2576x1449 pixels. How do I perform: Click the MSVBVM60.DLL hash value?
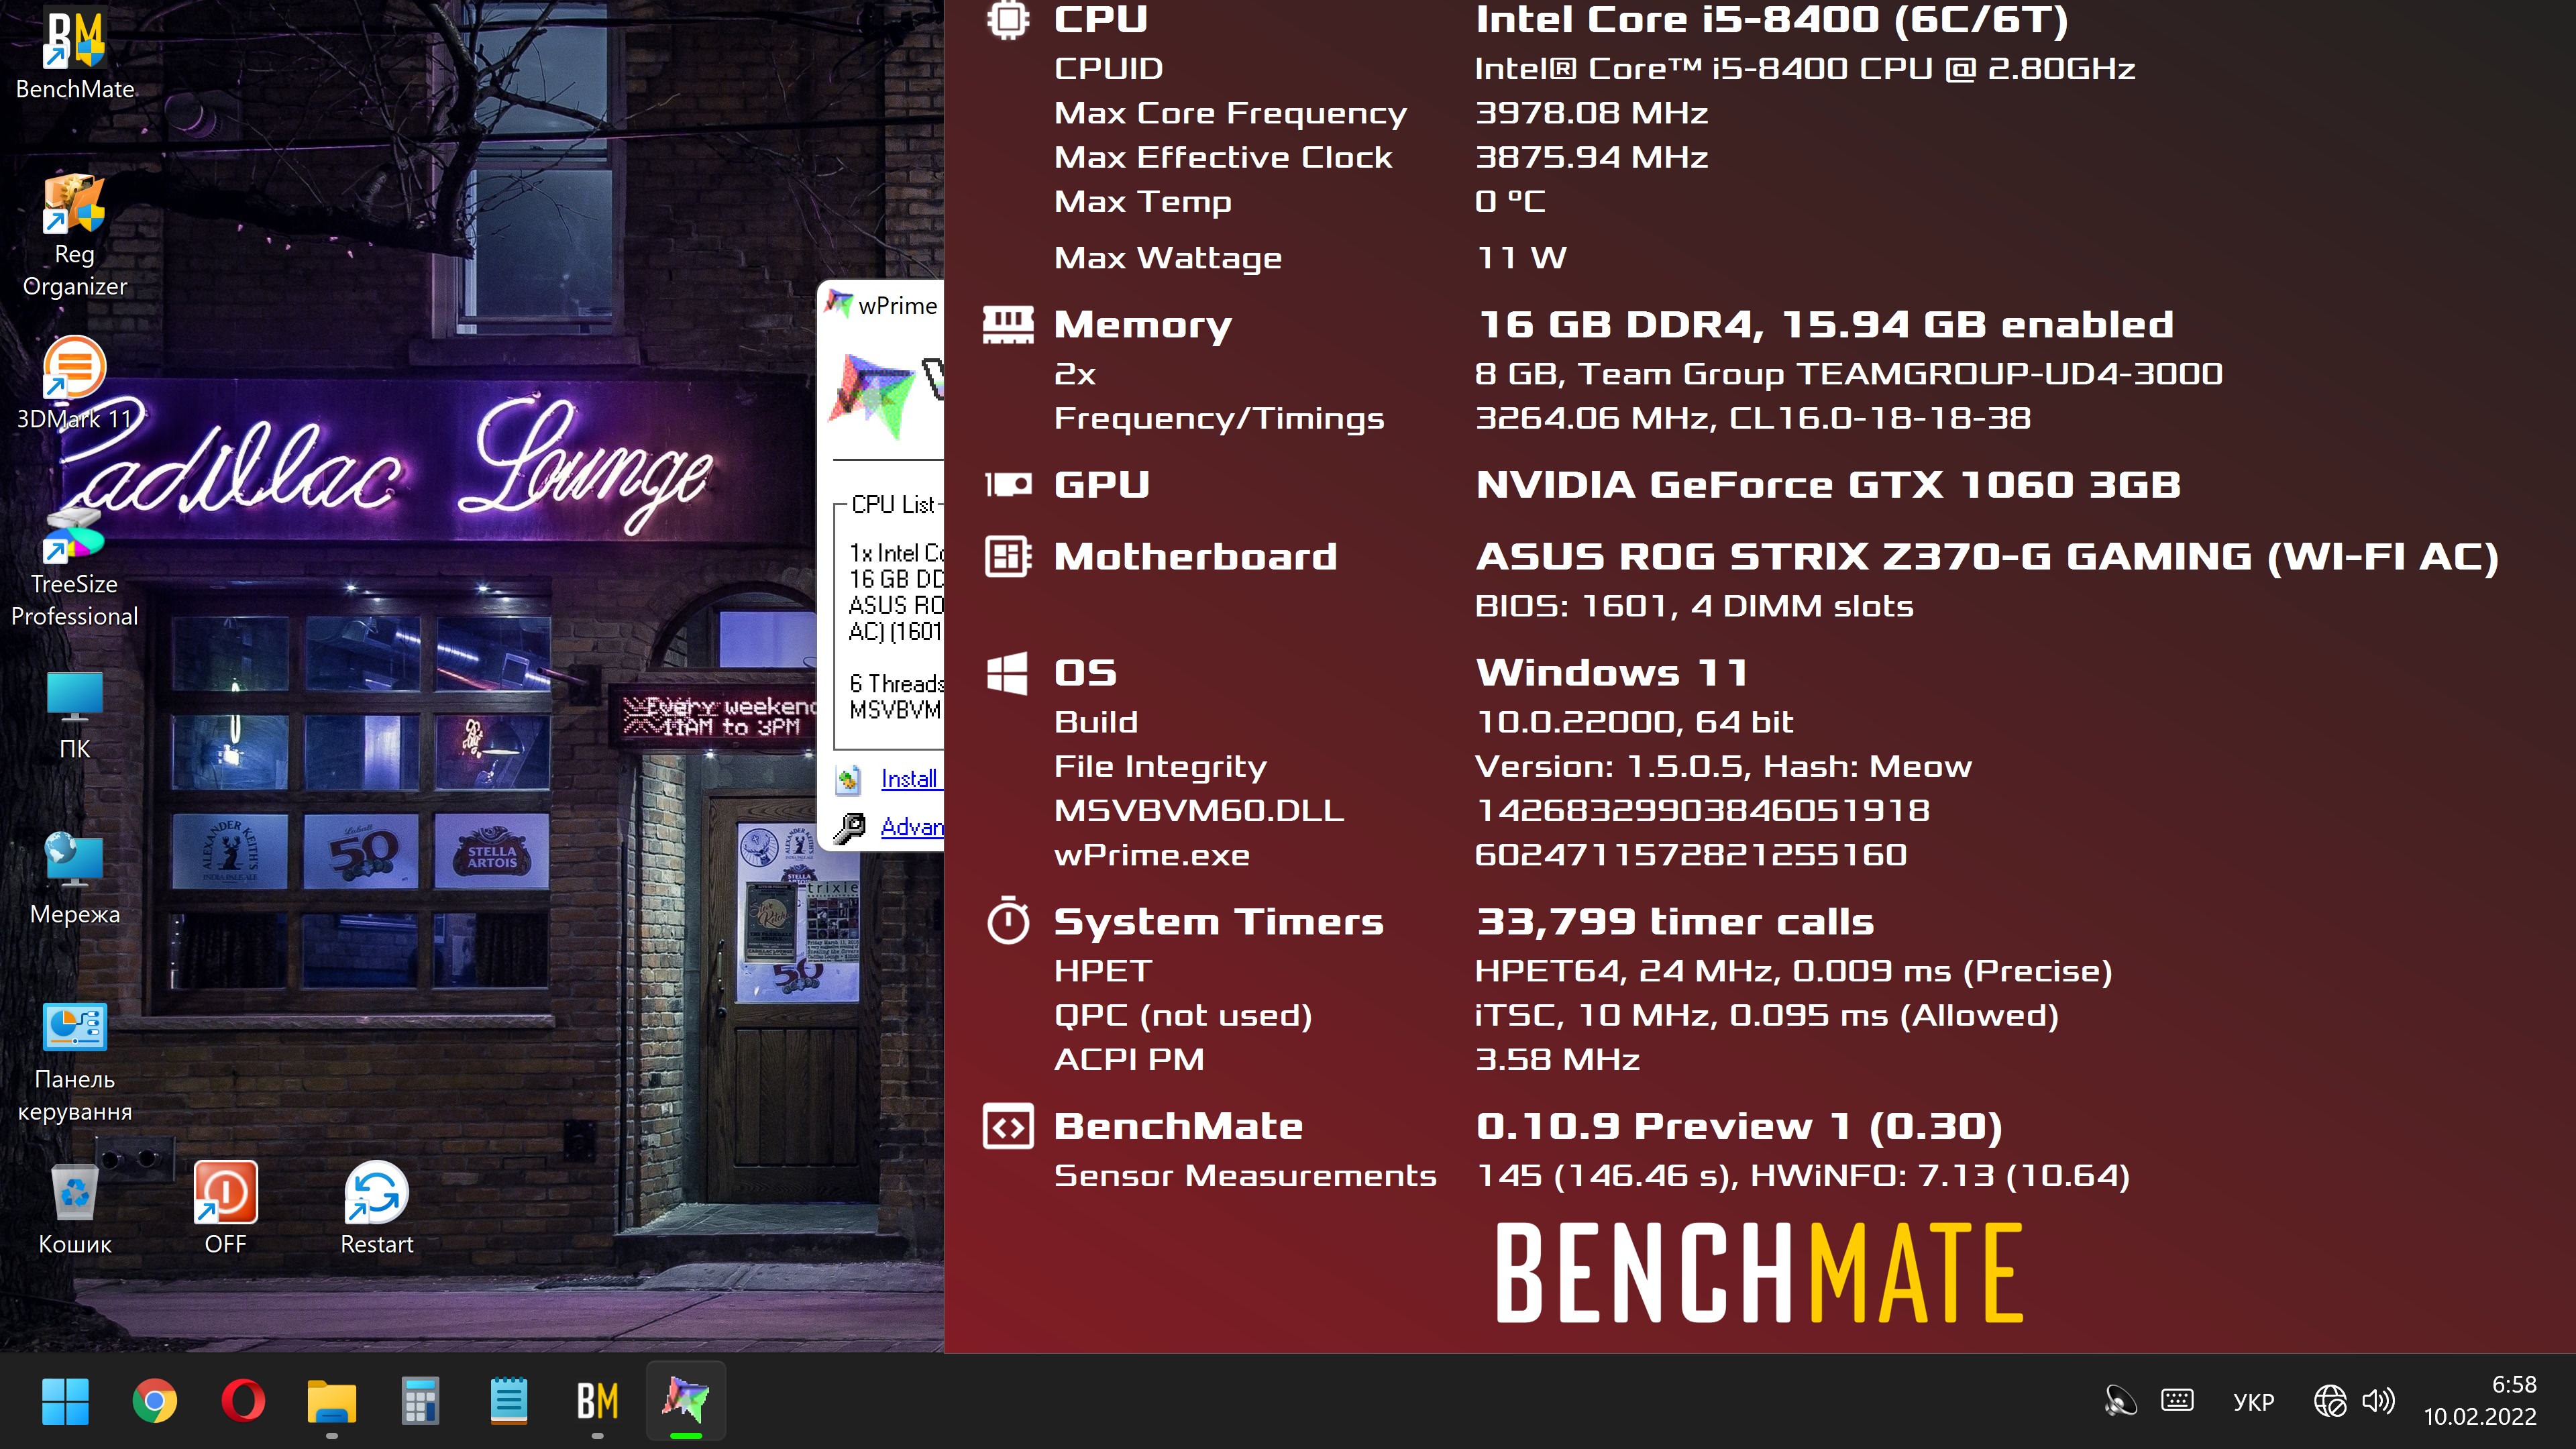pyautogui.click(x=1702, y=810)
